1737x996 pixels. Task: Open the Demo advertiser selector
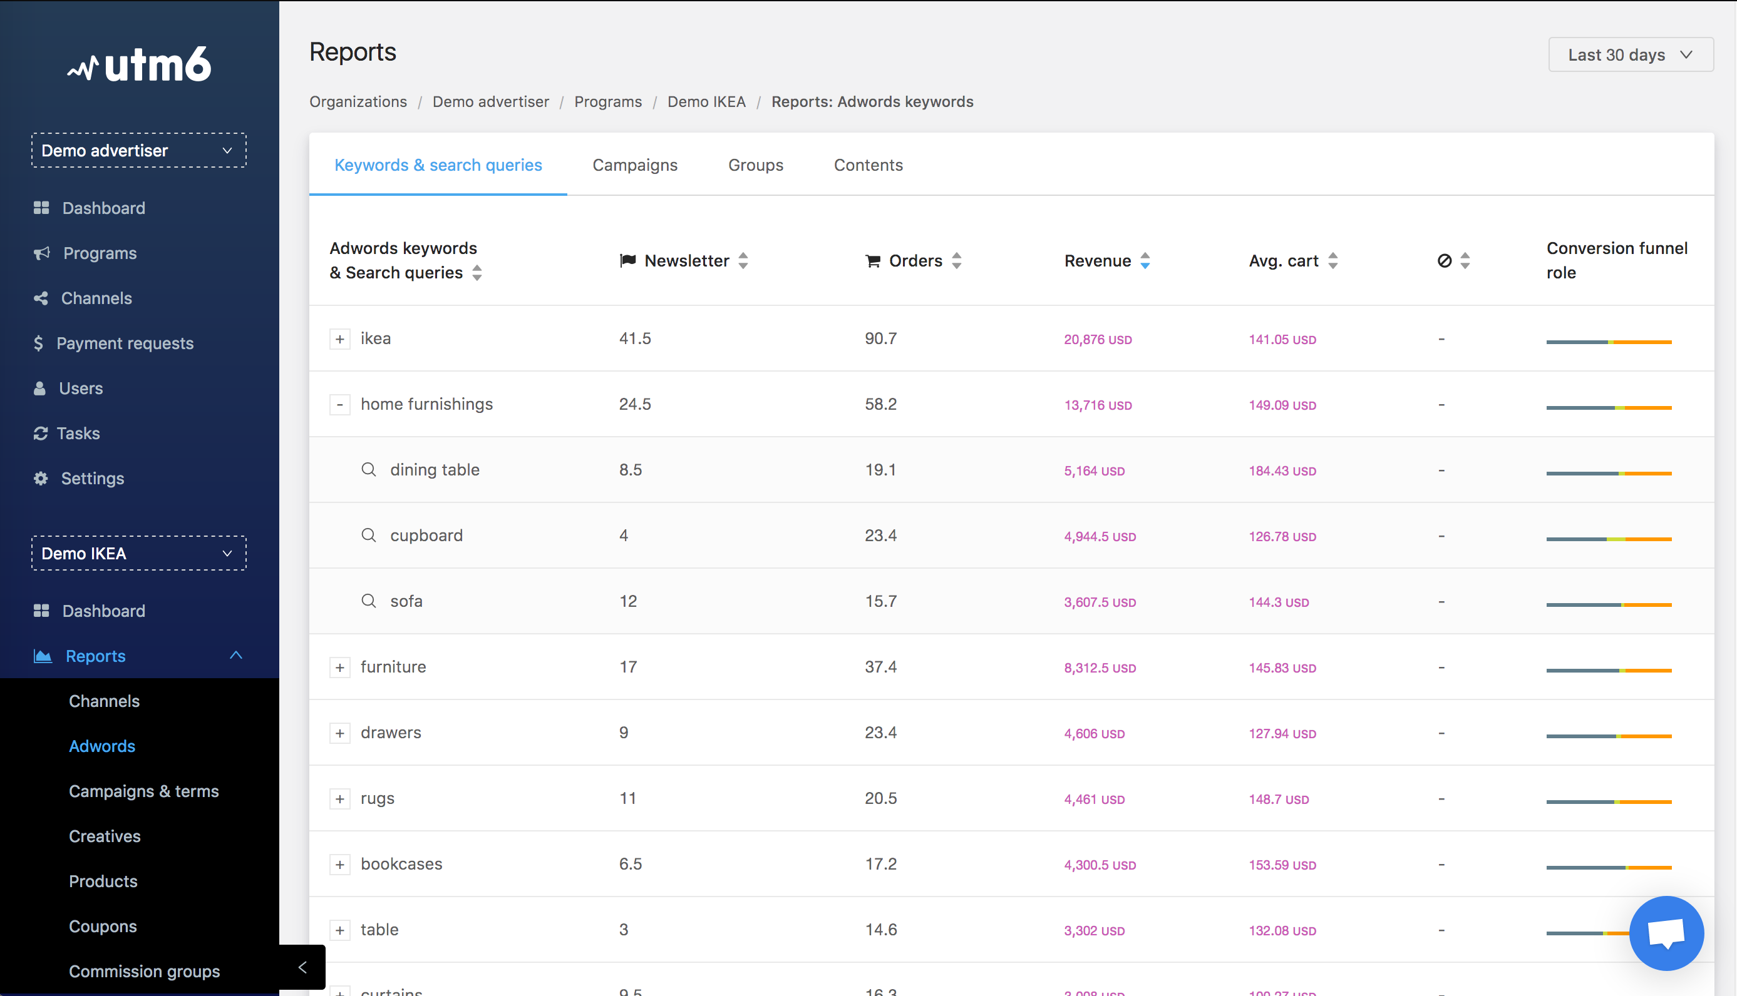pos(139,151)
